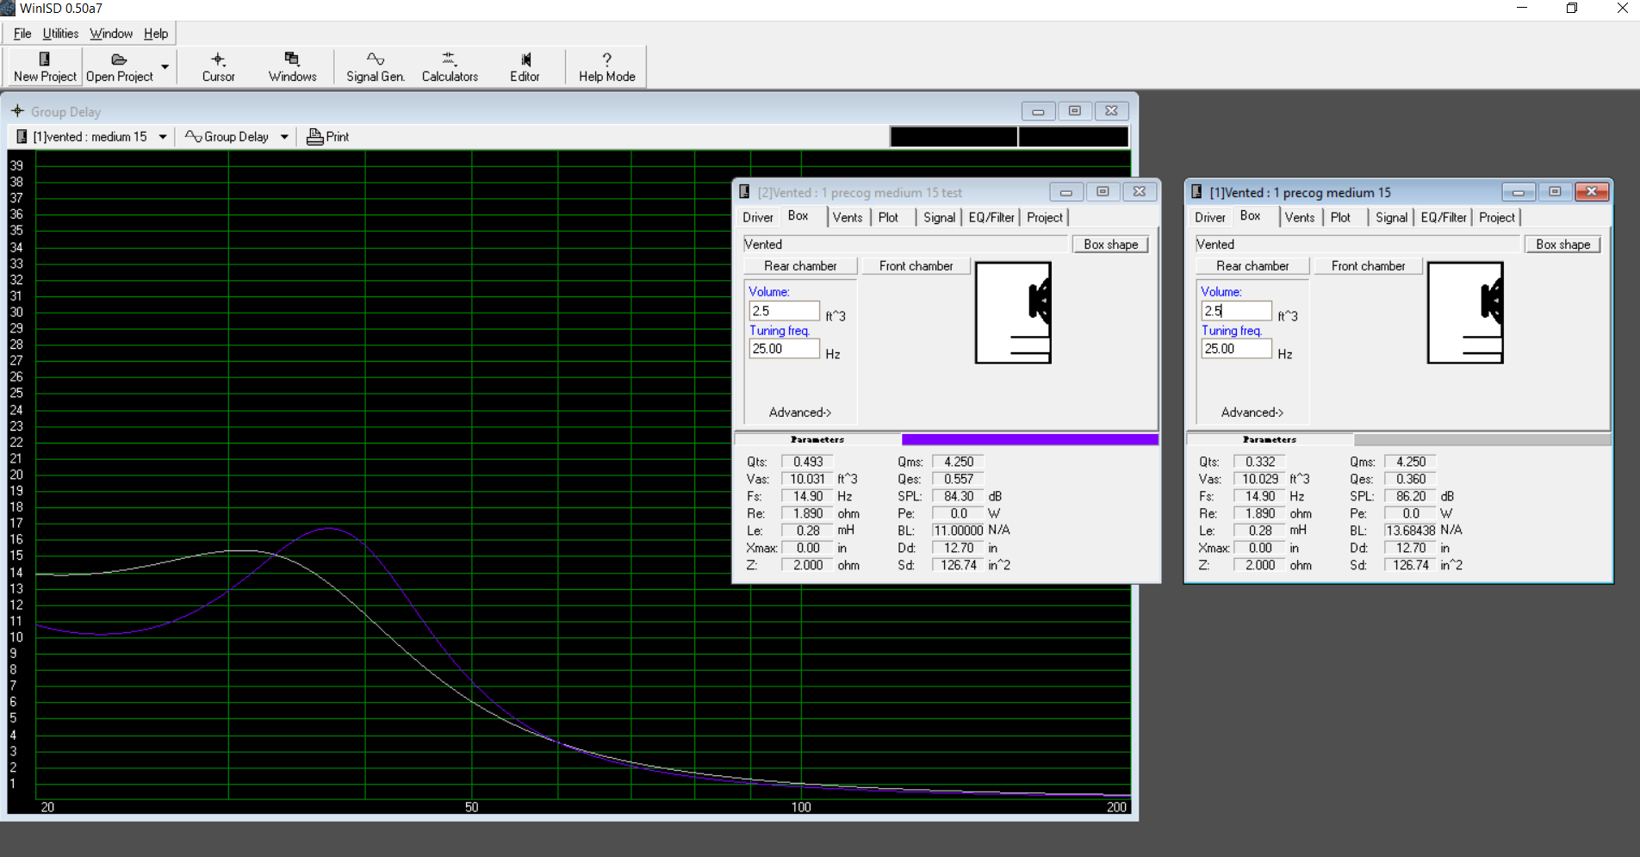Select Front chamber in project 1 window
The height and width of the screenshot is (857, 1640).
(x=1368, y=266)
